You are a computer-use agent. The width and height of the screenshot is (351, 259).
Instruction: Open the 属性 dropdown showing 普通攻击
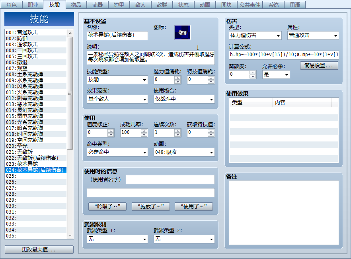313,35
